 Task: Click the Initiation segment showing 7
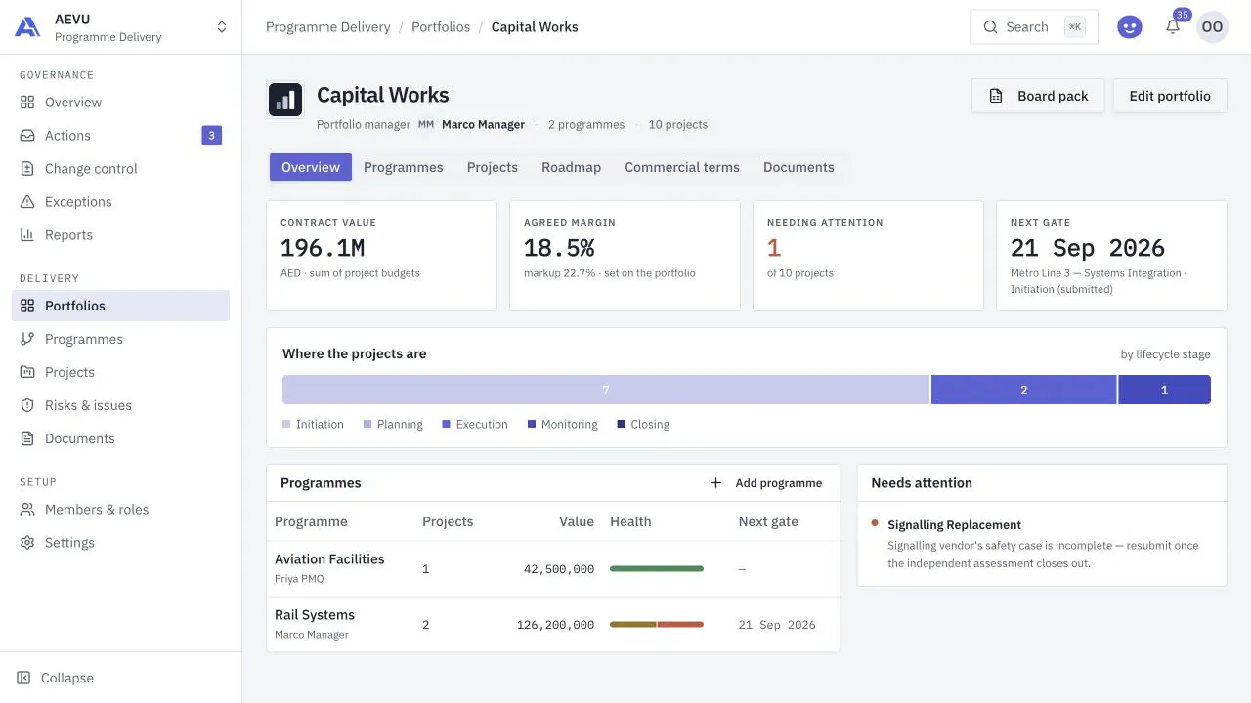606,390
